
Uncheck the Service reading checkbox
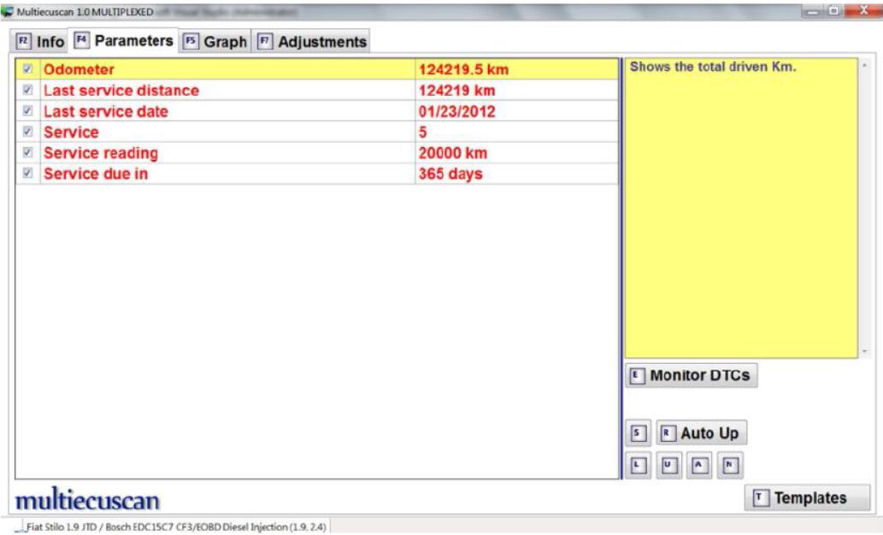pyautogui.click(x=27, y=152)
